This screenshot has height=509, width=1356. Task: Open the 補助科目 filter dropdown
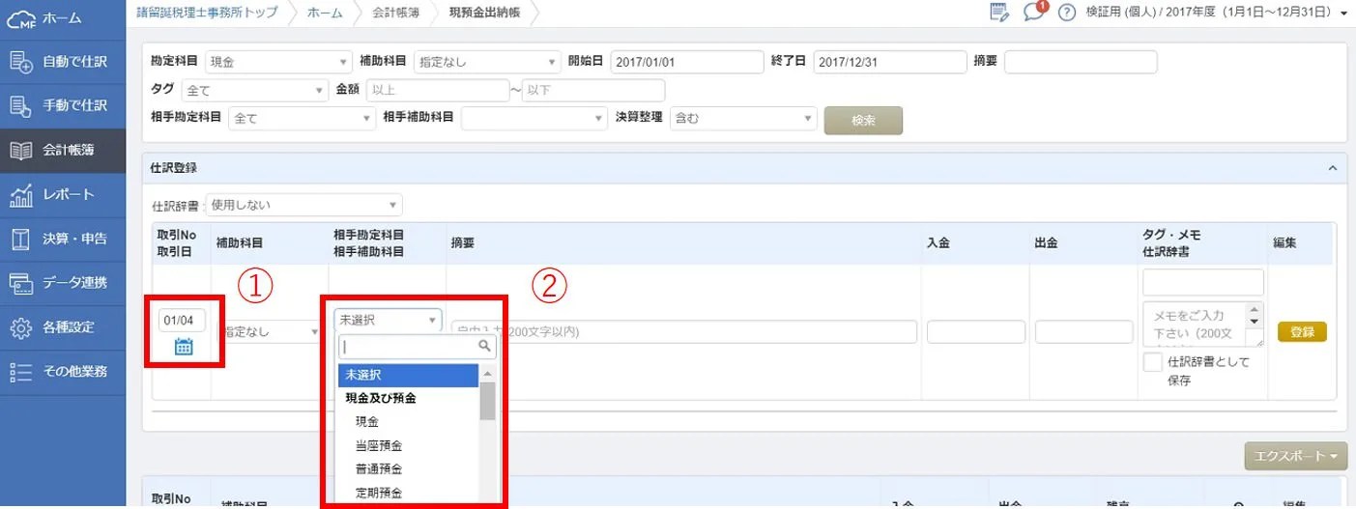click(x=487, y=62)
